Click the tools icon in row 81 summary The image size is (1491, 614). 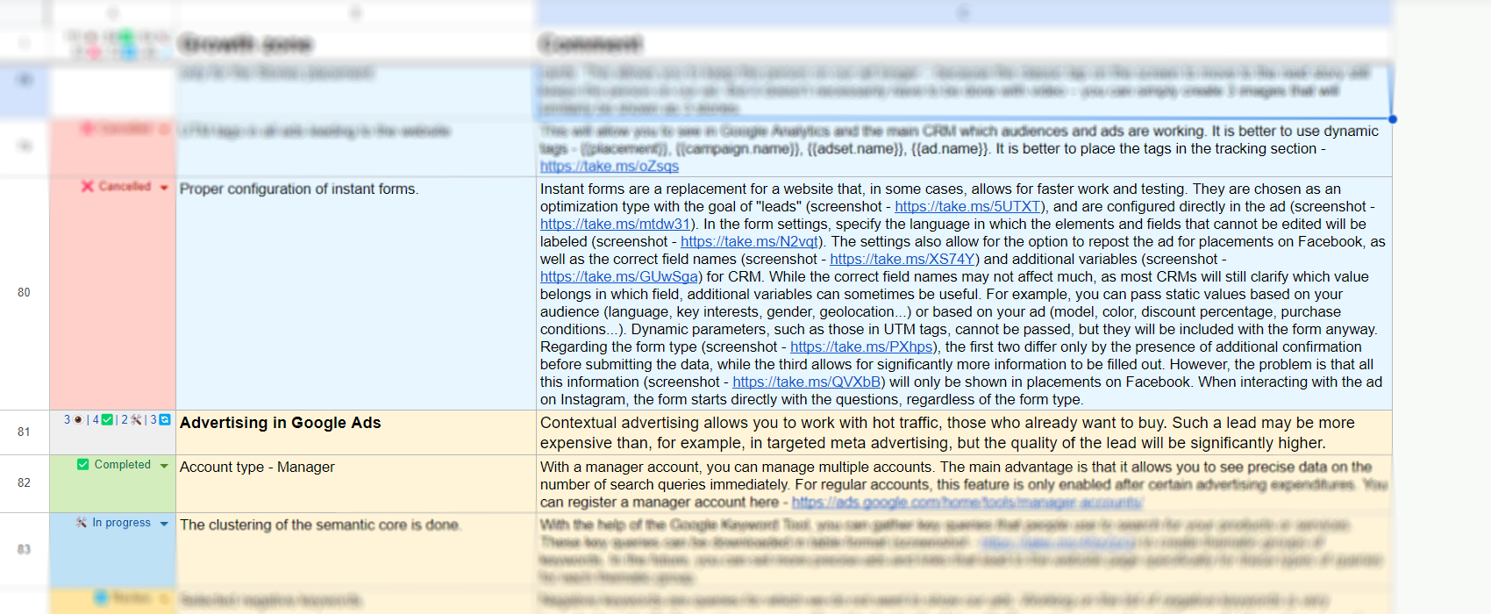coord(136,420)
